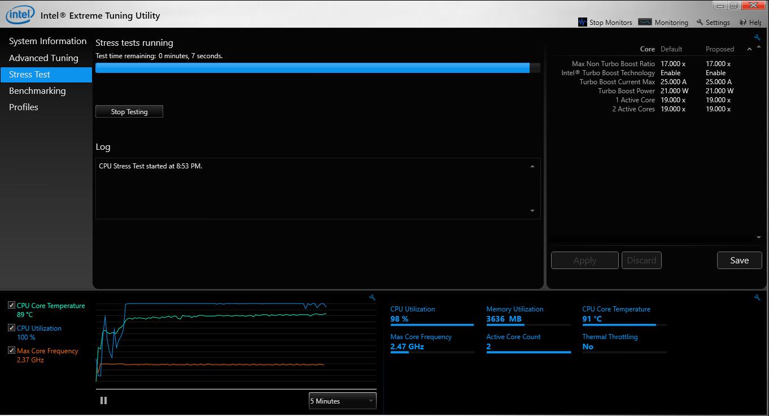Click the Save button

click(x=739, y=260)
